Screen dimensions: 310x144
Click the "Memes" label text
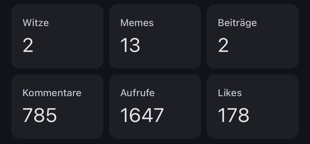(137, 23)
